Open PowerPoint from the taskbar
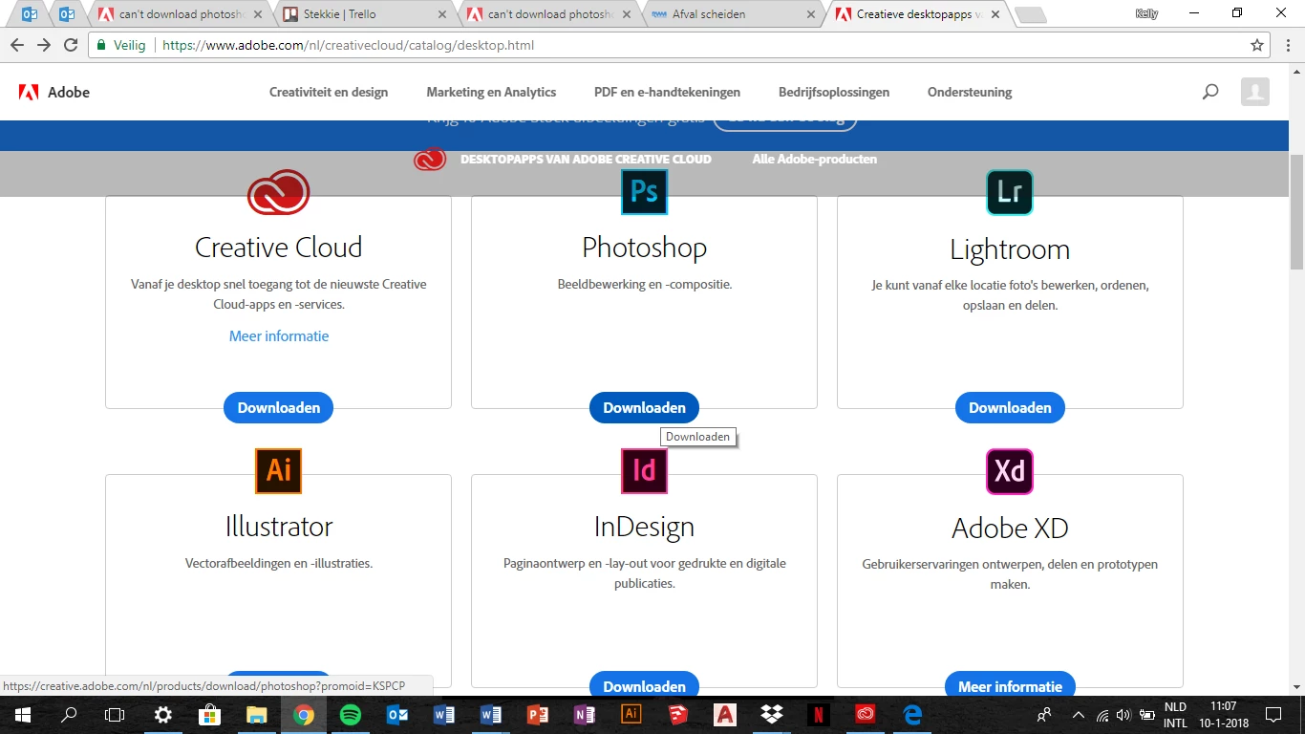Screen dimensions: 1305x734 click(x=538, y=715)
